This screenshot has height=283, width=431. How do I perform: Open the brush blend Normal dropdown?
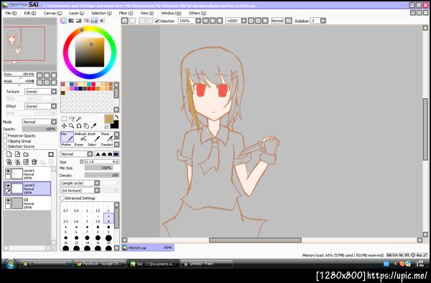pyautogui.click(x=77, y=154)
